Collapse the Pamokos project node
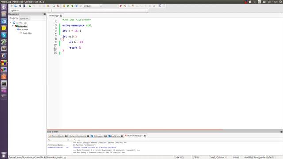 point(13,26)
